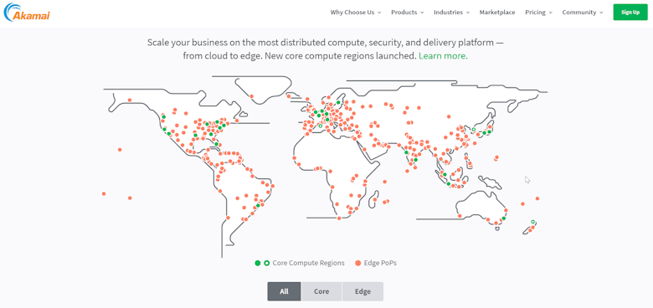Expand the Products dropdown
653x308 pixels.
(408, 12)
